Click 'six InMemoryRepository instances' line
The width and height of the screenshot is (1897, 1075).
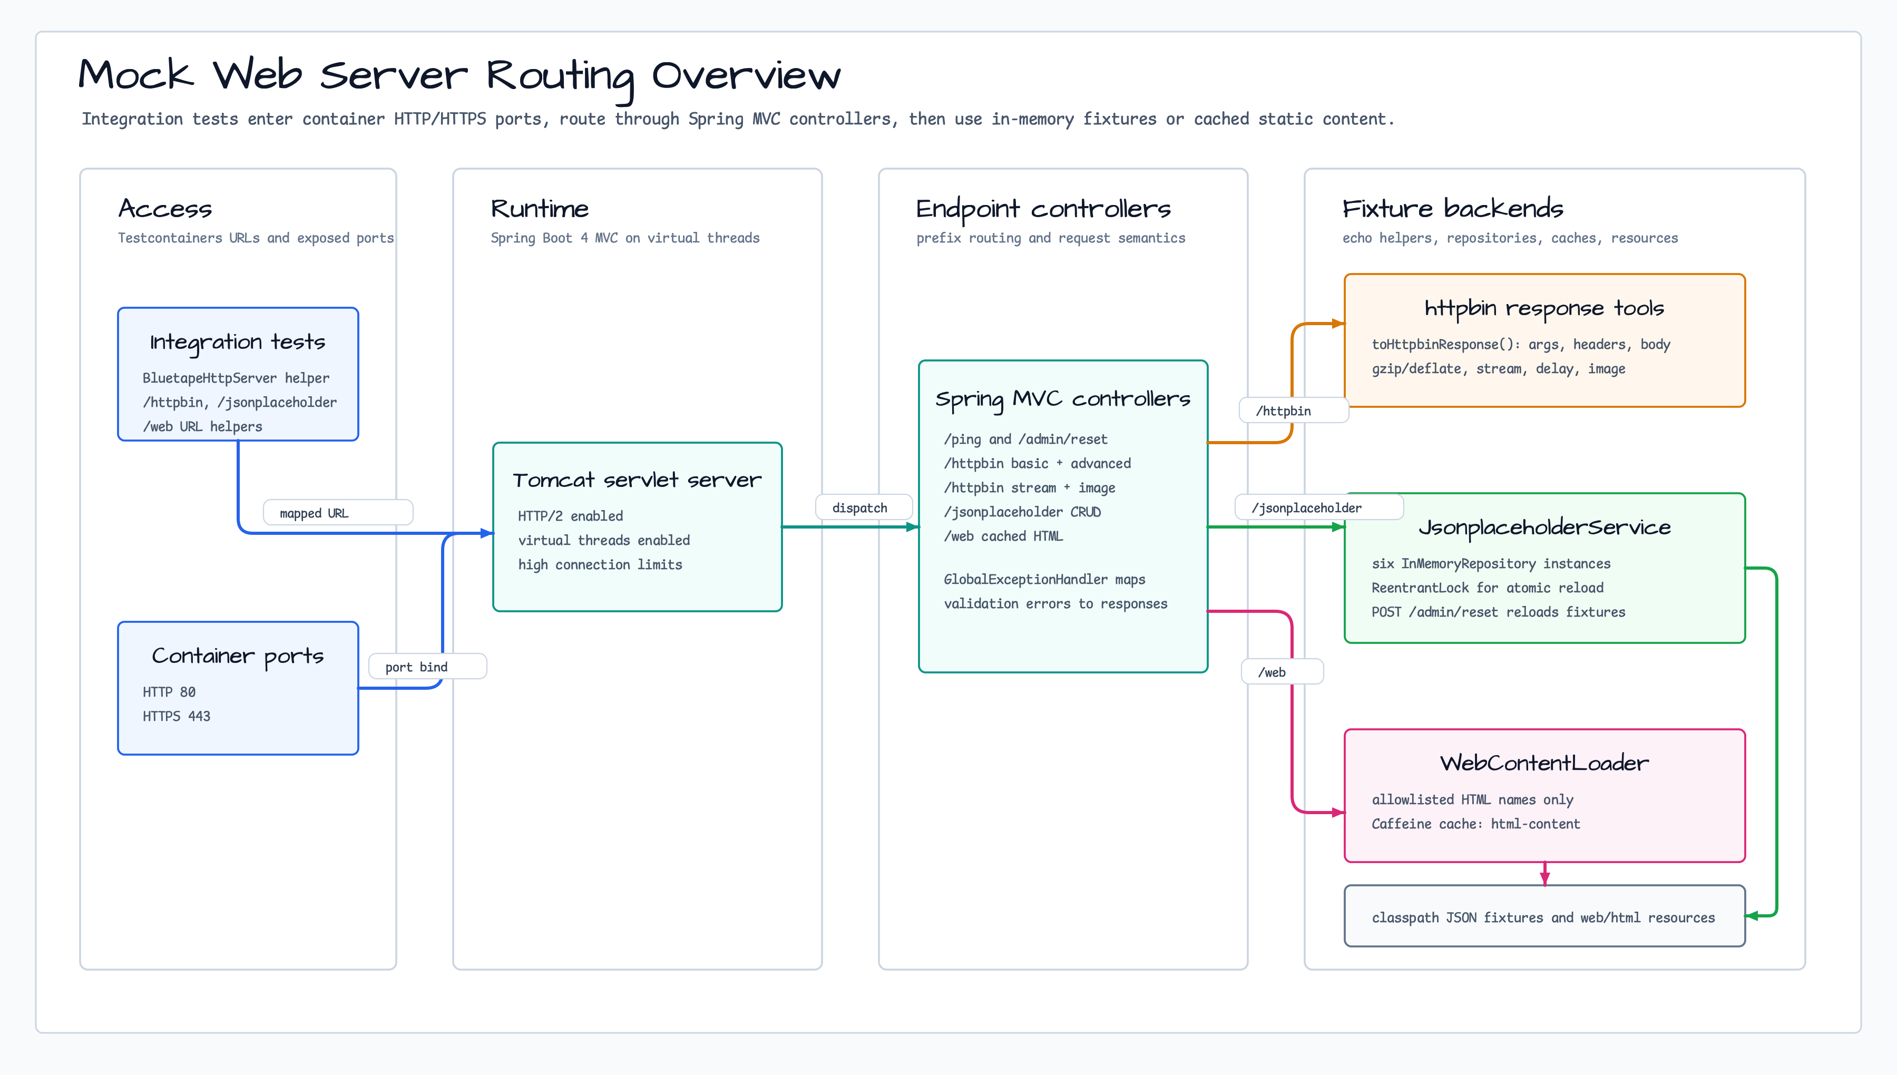(x=1491, y=564)
